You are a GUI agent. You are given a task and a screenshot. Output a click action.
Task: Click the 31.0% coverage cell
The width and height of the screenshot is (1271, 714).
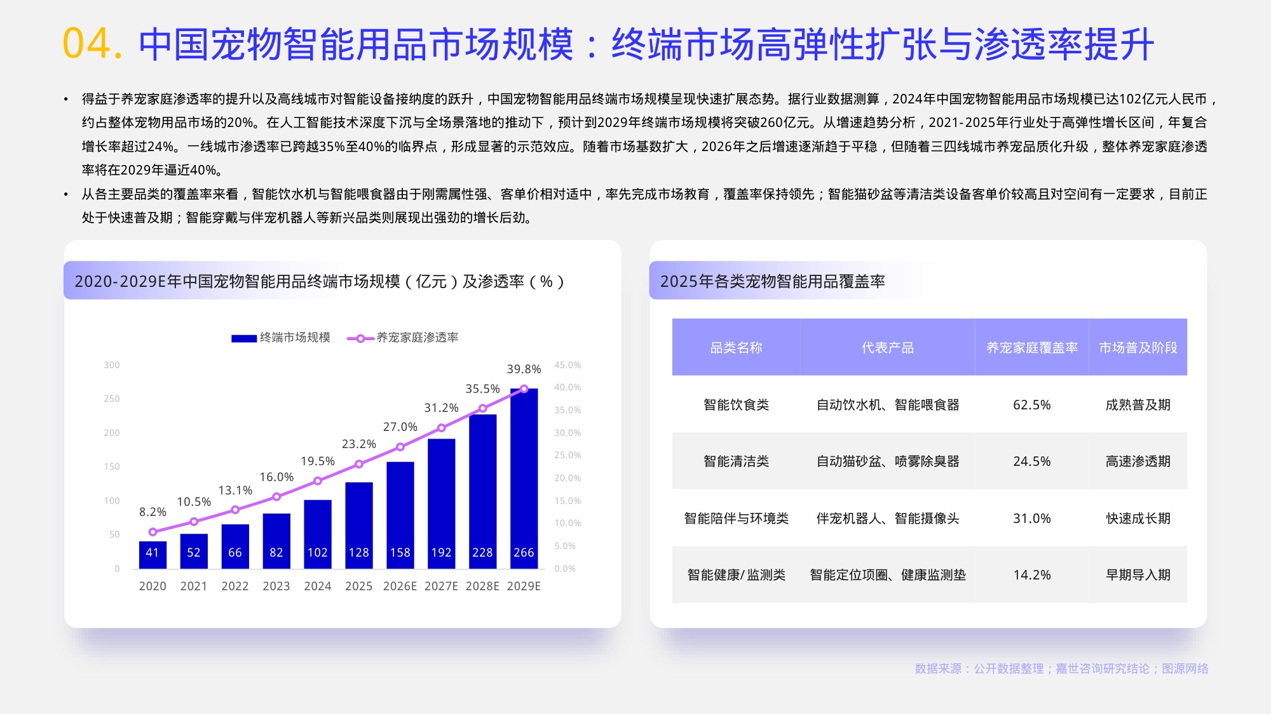tap(1032, 519)
